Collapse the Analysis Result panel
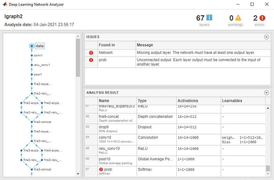 tap(267, 93)
